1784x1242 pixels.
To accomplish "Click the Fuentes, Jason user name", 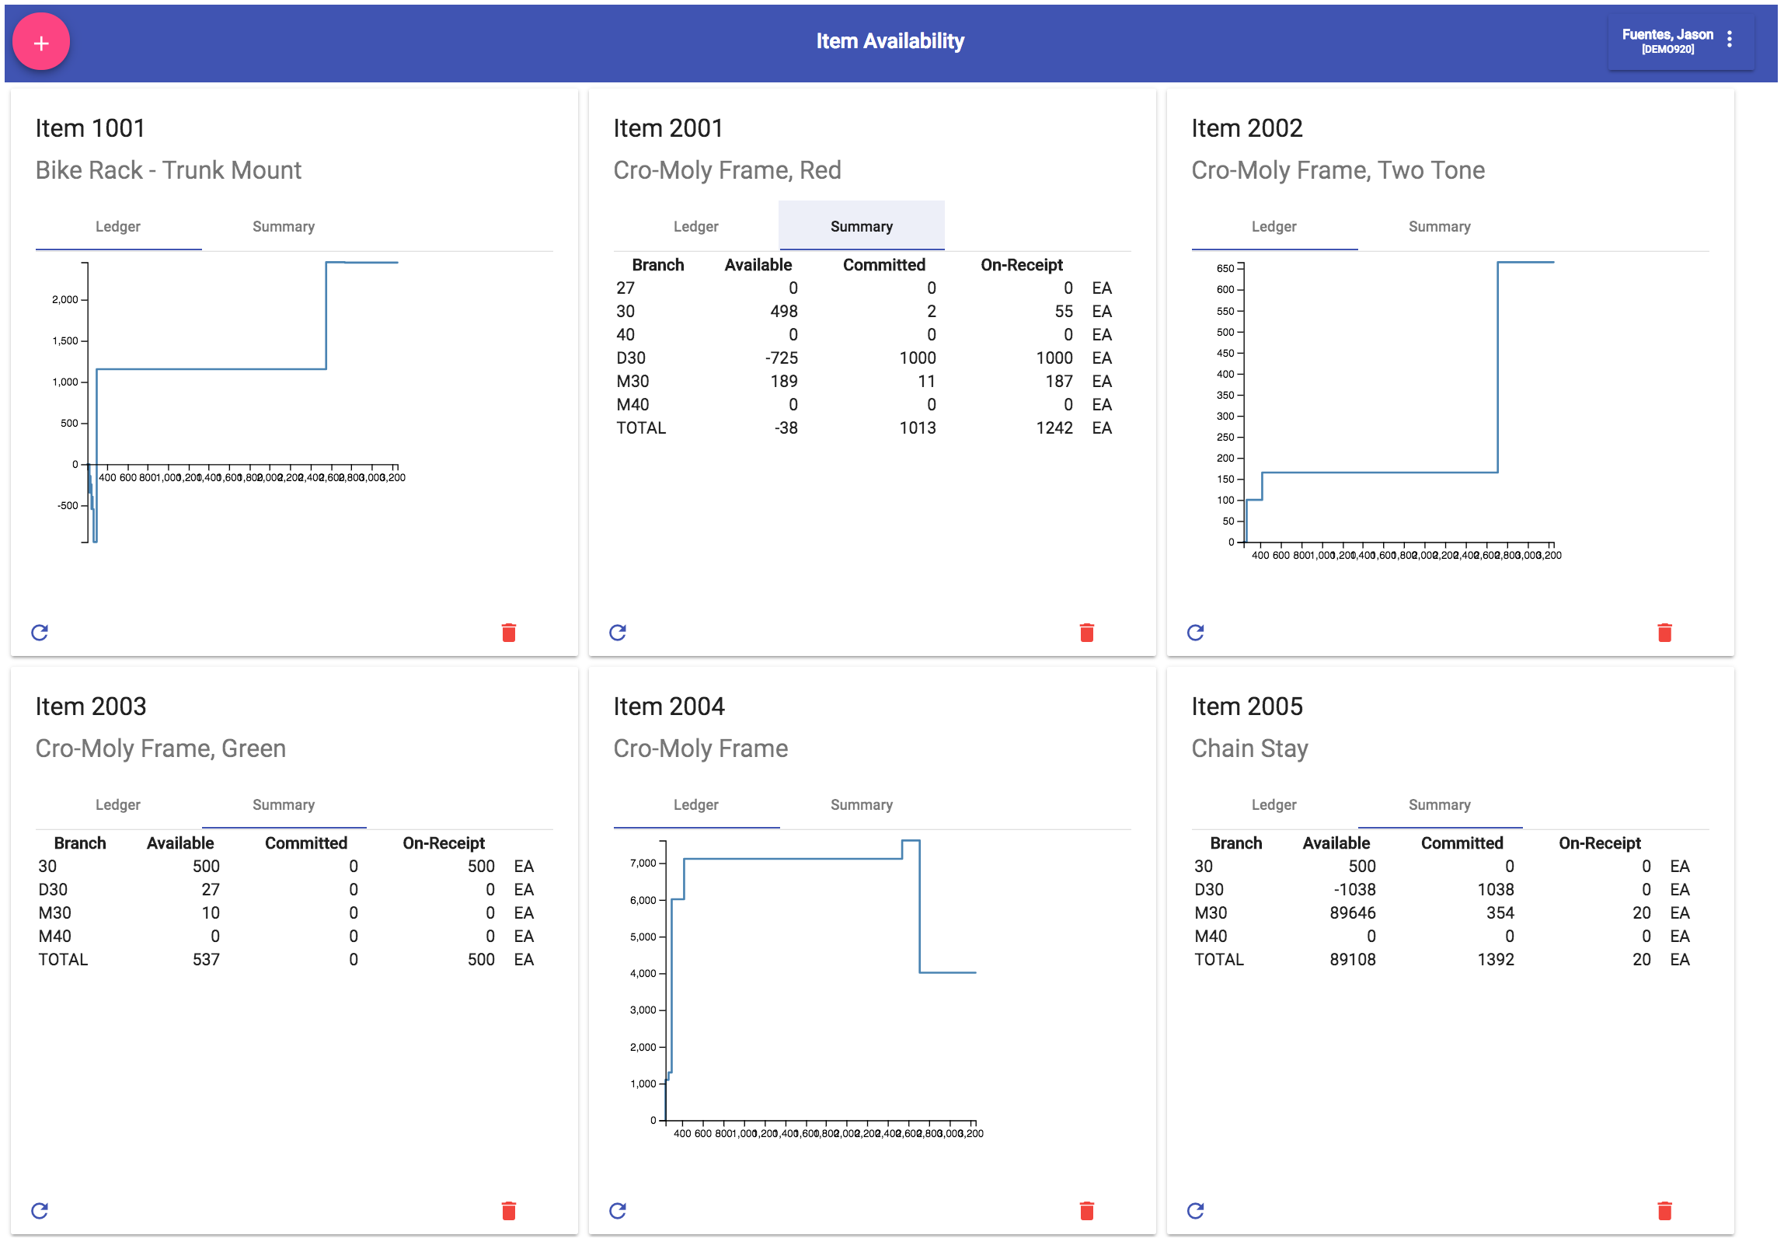I will point(1667,34).
